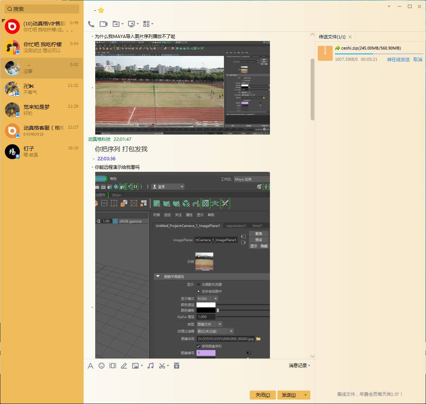426x404 pixels.
Task: Open the send button options arrow
Action: click(x=305, y=395)
